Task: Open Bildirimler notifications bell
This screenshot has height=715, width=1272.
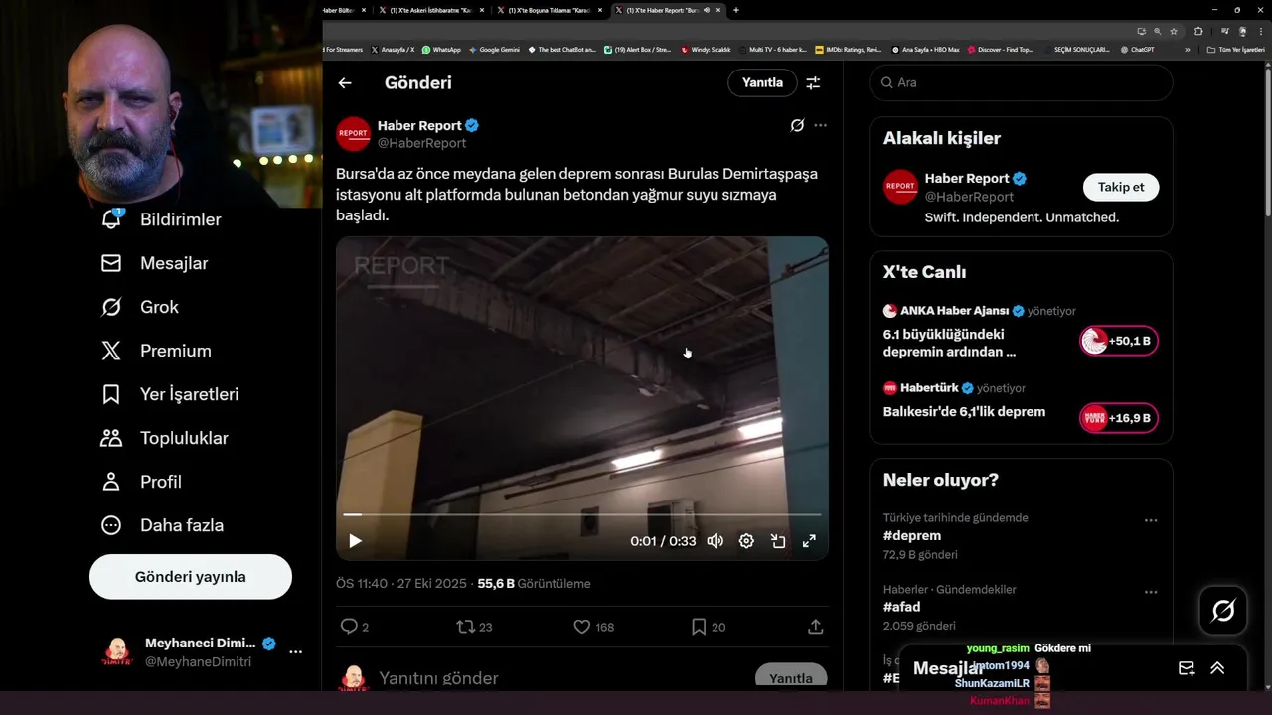Action: 111,219
